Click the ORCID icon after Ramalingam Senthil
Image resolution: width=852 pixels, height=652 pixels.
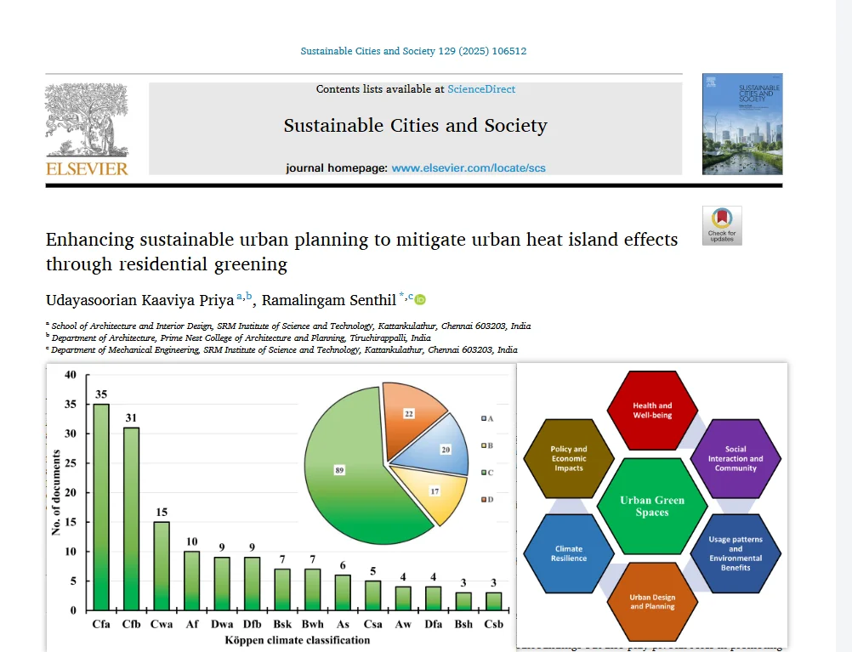pyautogui.click(x=420, y=300)
